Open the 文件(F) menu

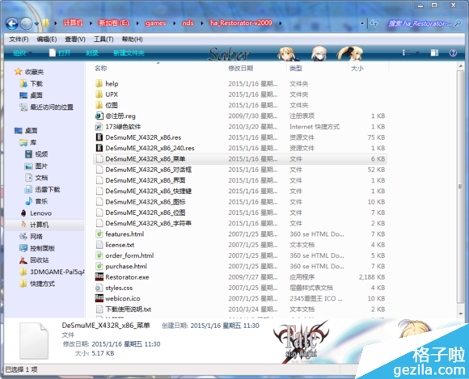click(19, 39)
